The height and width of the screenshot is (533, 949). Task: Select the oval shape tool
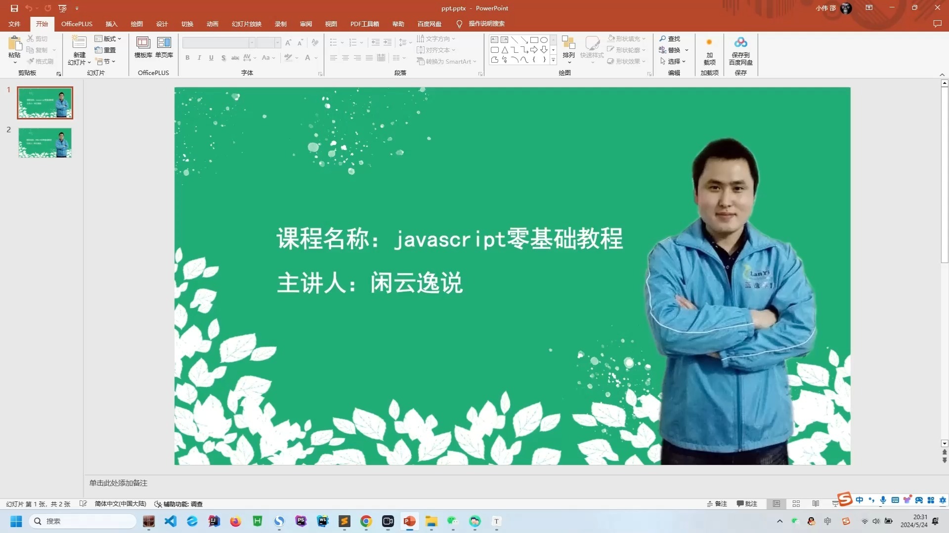pyautogui.click(x=544, y=39)
